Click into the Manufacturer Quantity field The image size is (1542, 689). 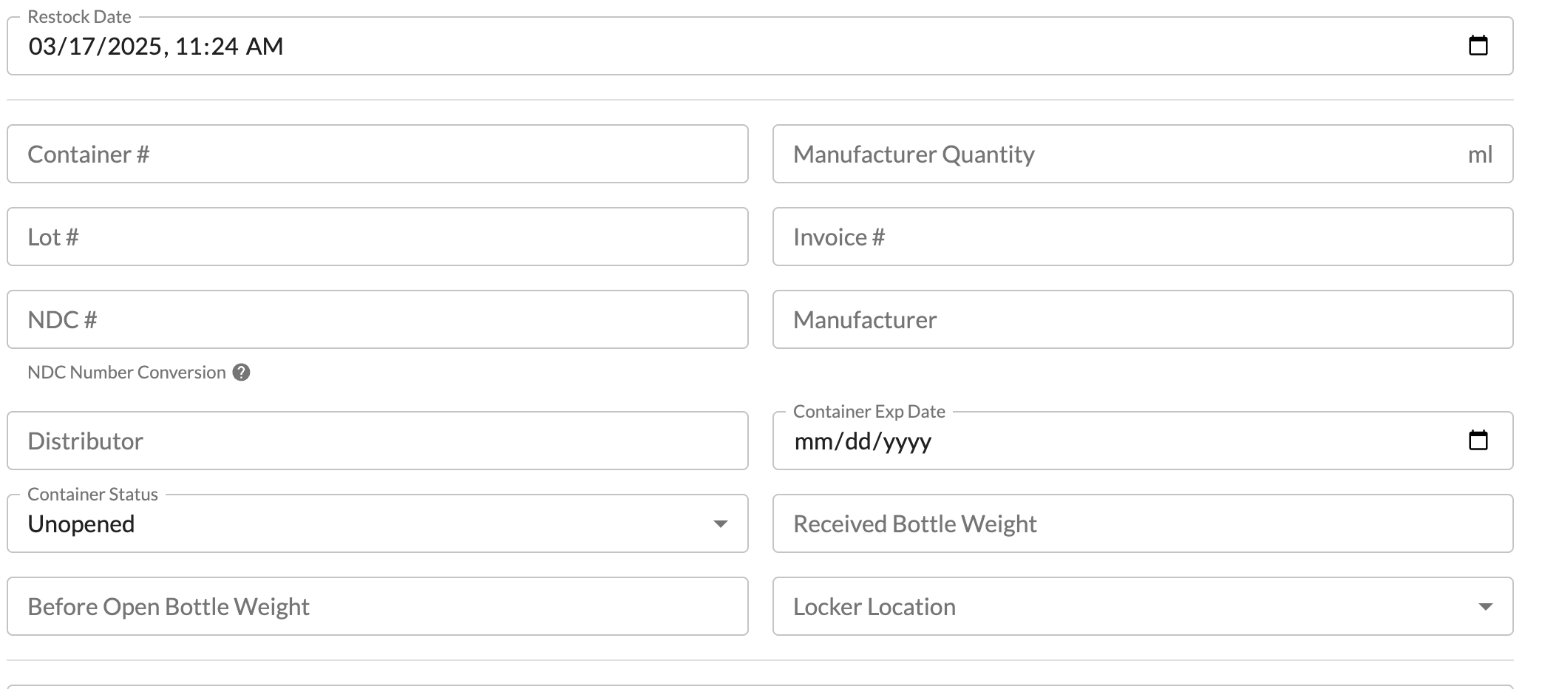pos(1143,154)
